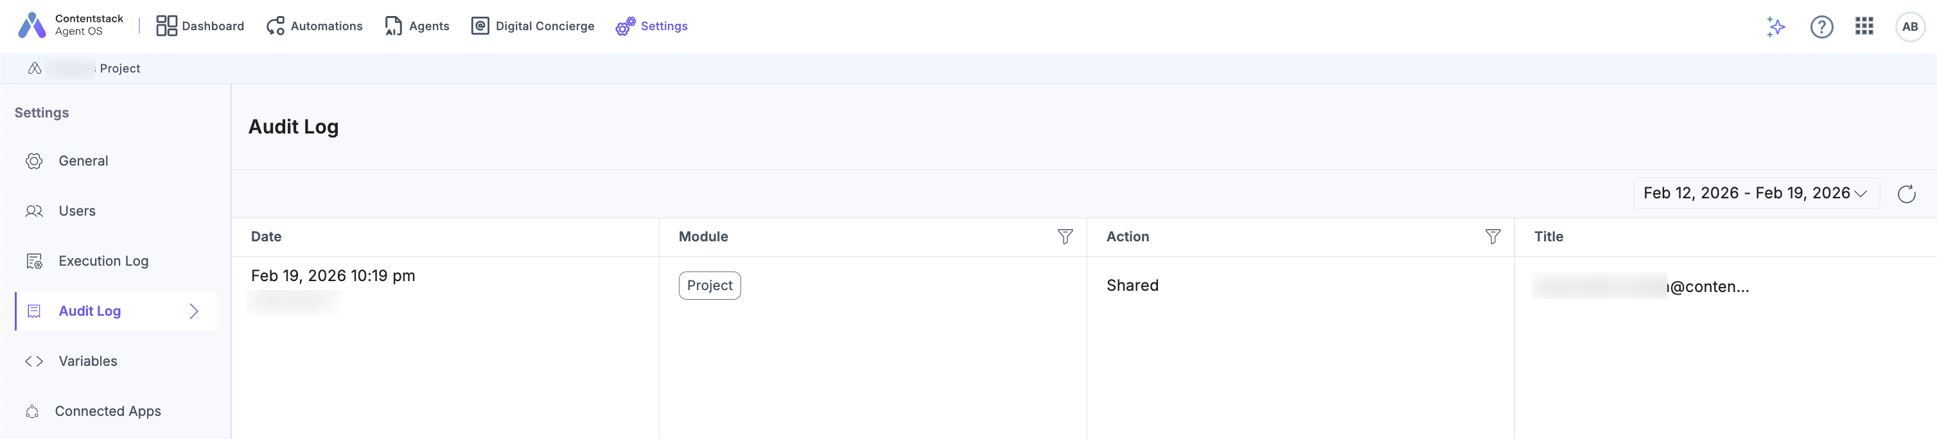
Task: Navigate to Connected Apps
Action: point(107,411)
